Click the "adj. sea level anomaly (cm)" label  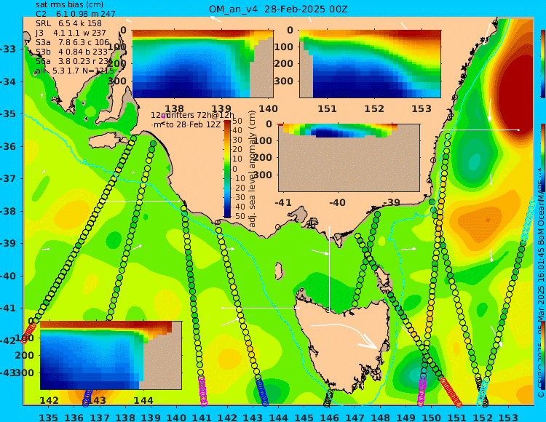(253, 169)
